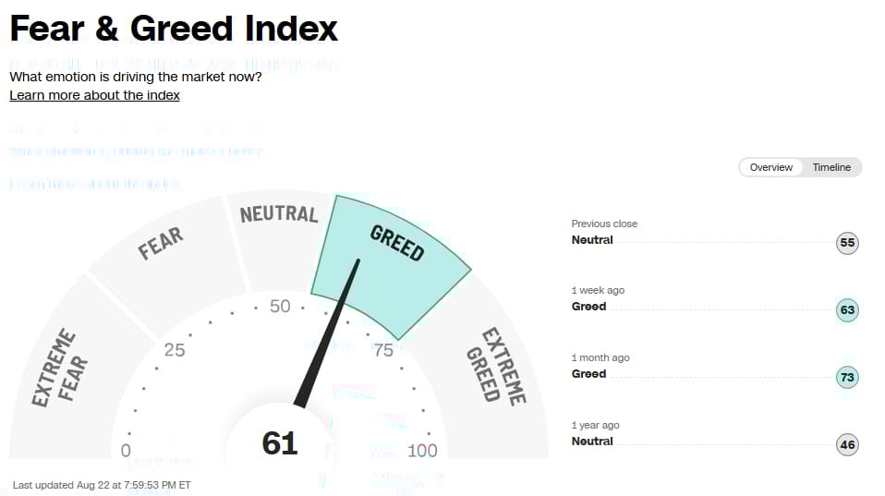Click the Last updated timestamp text
885x496 pixels.
pyautogui.click(x=102, y=485)
